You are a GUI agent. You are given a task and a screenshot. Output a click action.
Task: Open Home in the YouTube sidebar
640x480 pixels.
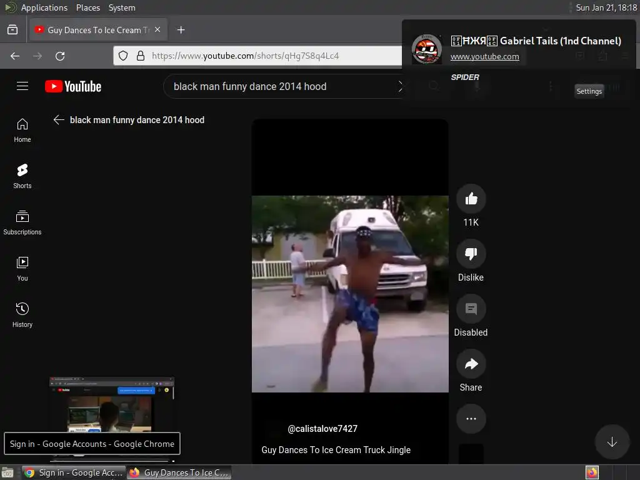22,131
